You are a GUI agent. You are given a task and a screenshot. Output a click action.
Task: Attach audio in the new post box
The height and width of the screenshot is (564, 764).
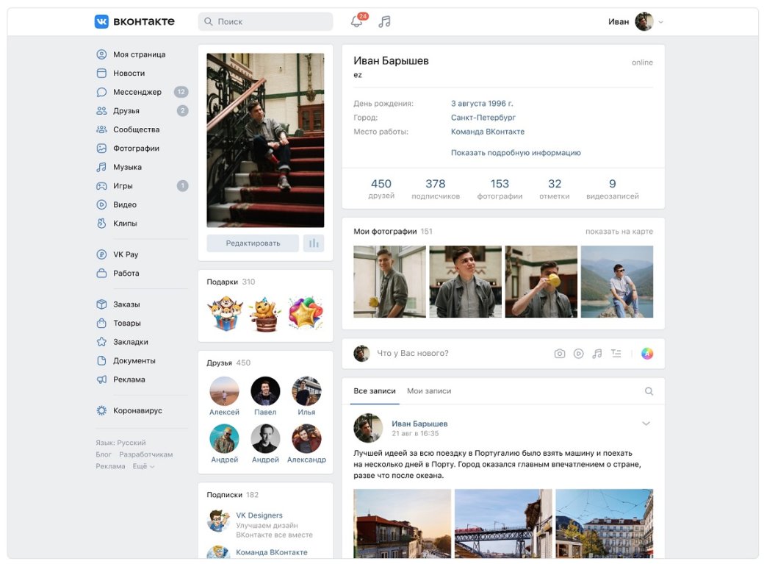coord(597,354)
